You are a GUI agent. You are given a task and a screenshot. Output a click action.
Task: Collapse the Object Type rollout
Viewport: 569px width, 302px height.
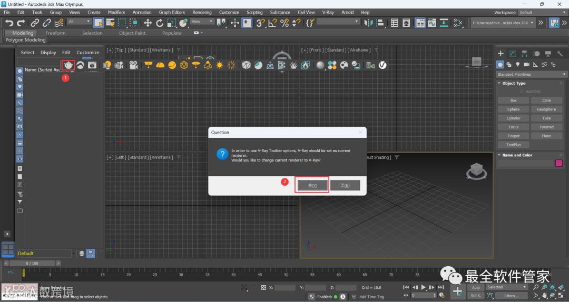tap(514, 83)
